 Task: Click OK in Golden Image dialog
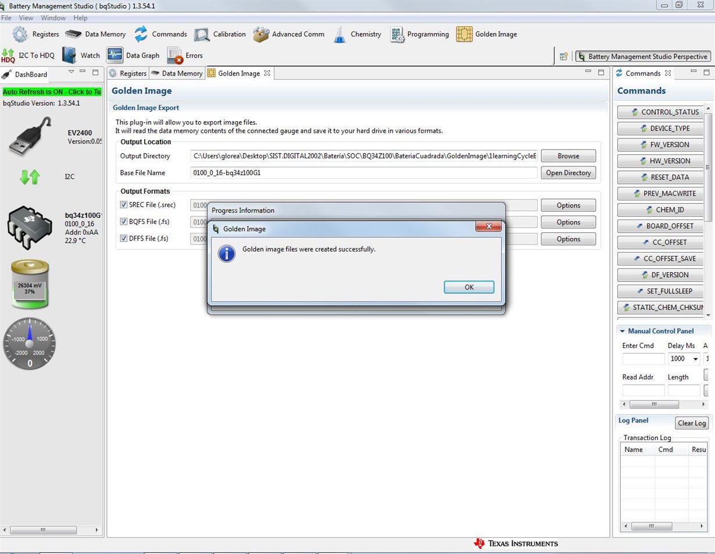[469, 287]
